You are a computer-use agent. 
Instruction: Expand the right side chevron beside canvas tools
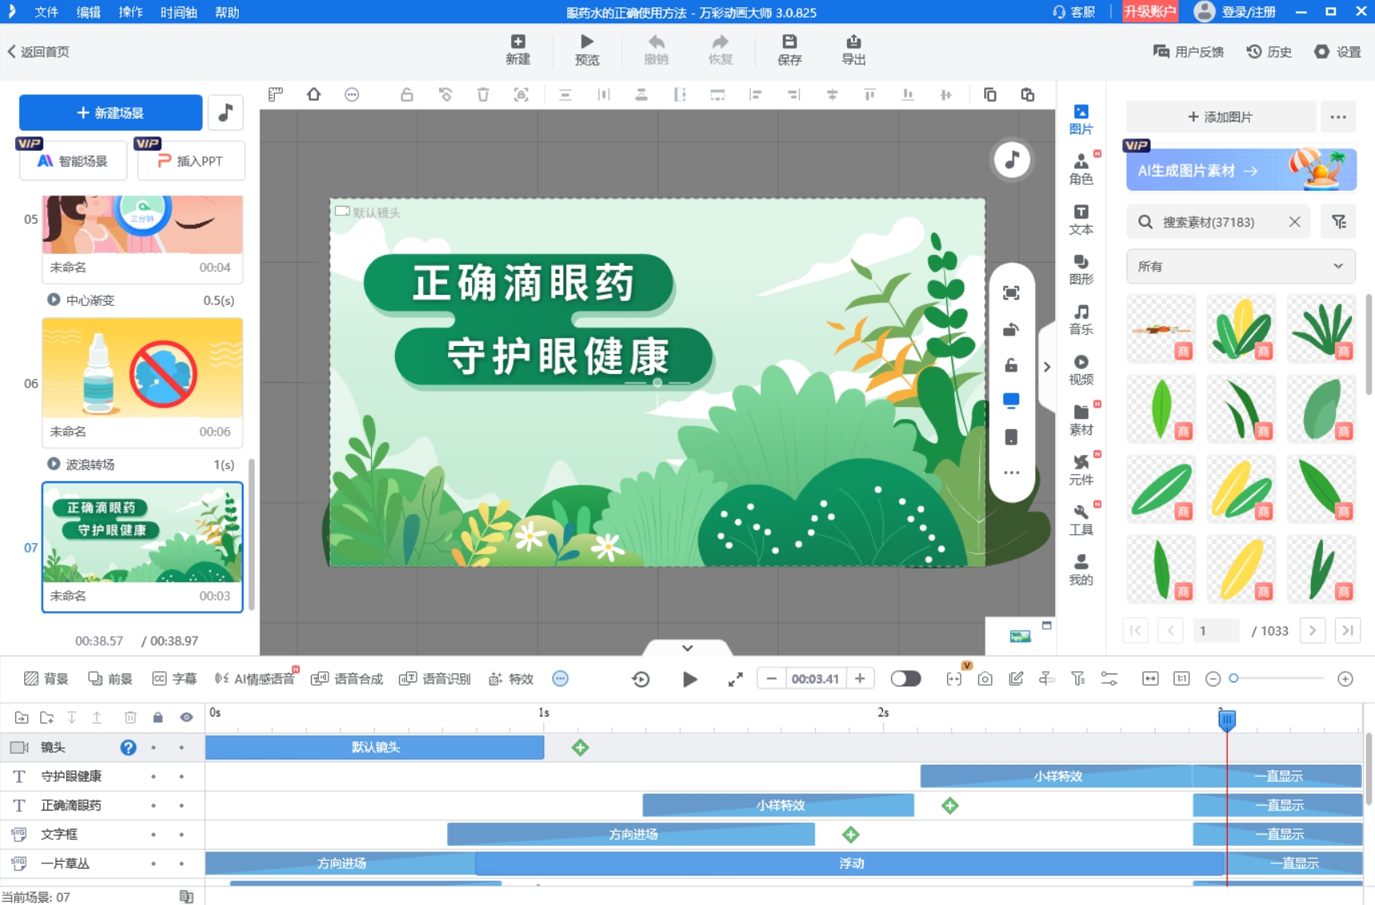pos(1046,366)
